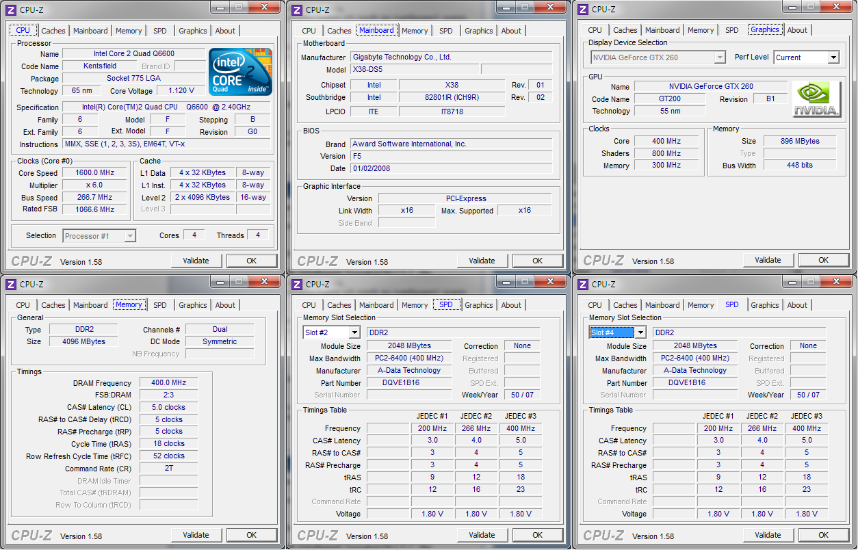Click Shaders clock value 800 MHz
The image size is (858, 550).
click(x=666, y=153)
